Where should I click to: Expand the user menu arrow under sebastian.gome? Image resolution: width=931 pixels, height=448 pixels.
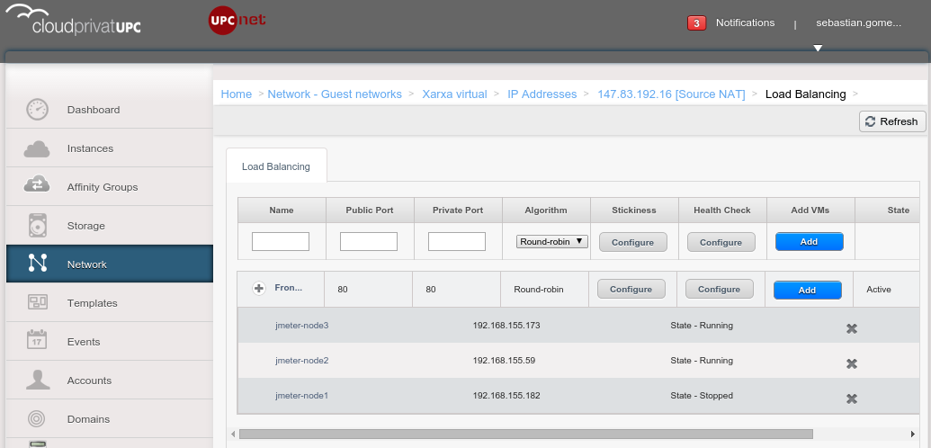tap(818, 49)
